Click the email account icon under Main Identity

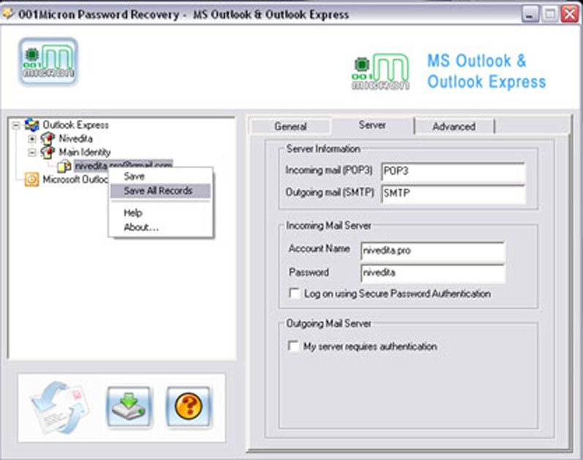tap(64, 166)
